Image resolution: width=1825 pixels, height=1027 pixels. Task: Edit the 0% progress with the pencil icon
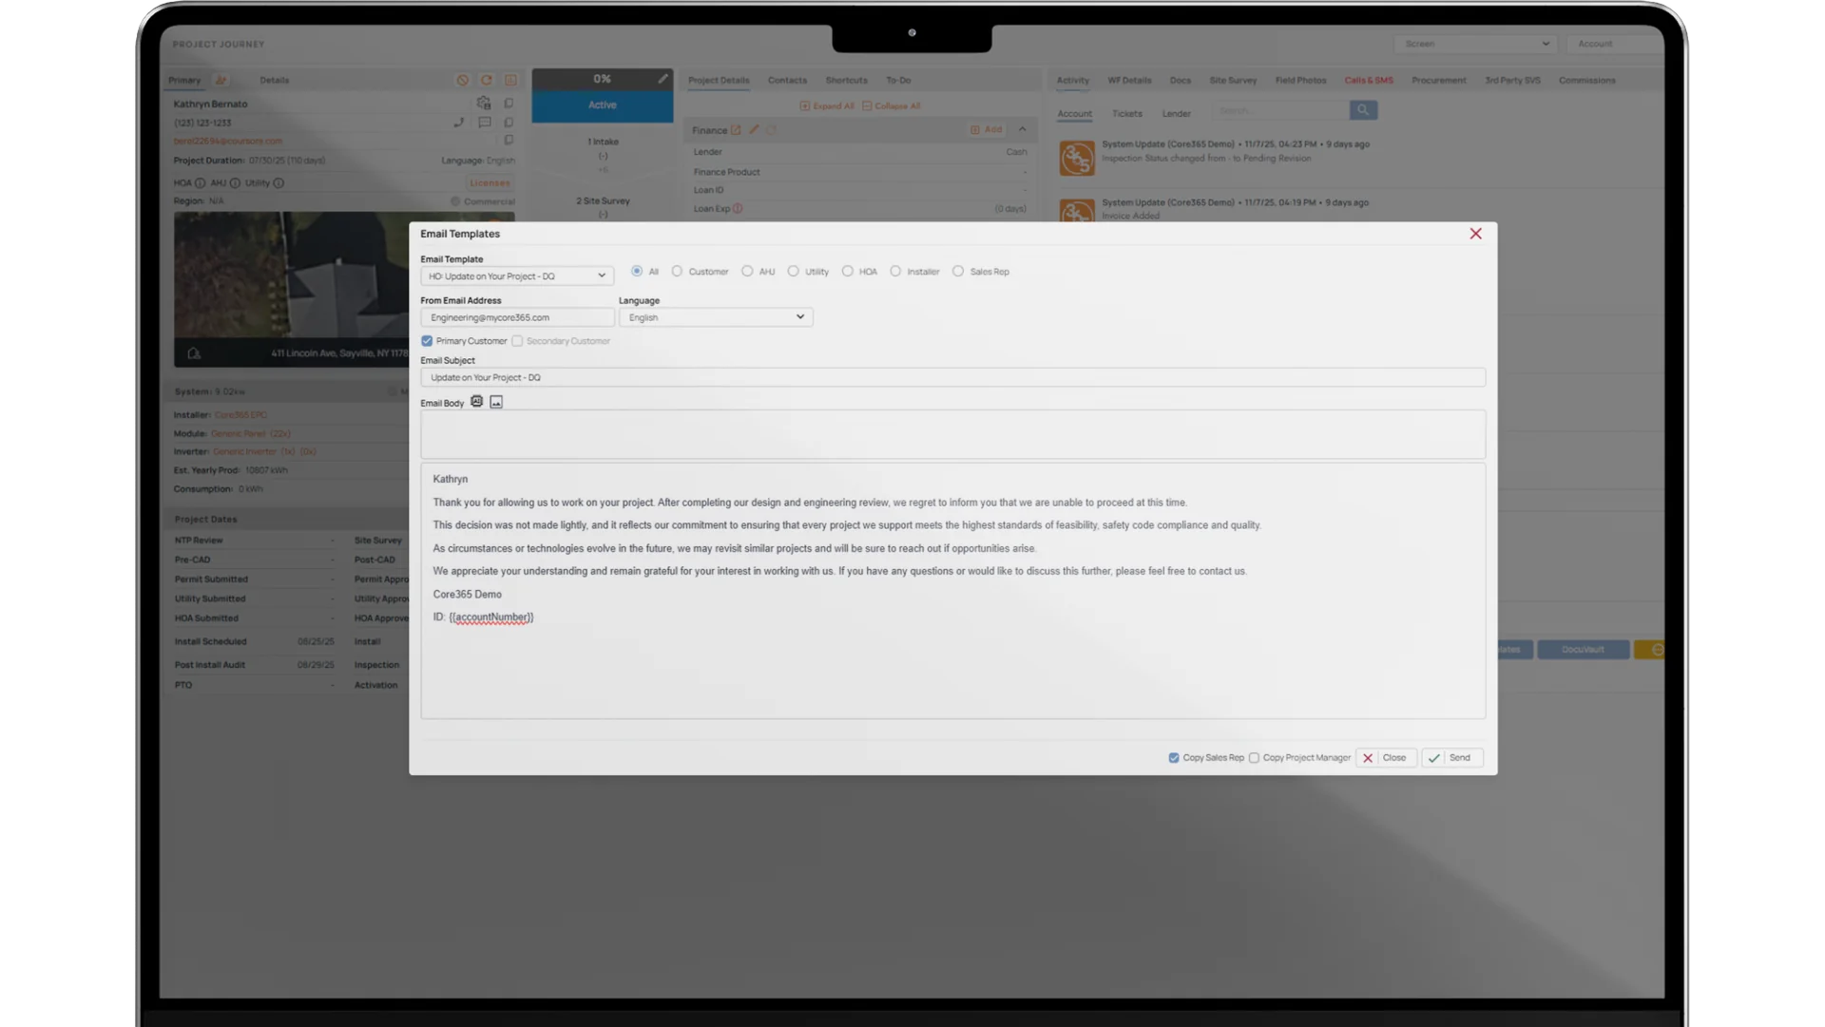coord(663,79)
